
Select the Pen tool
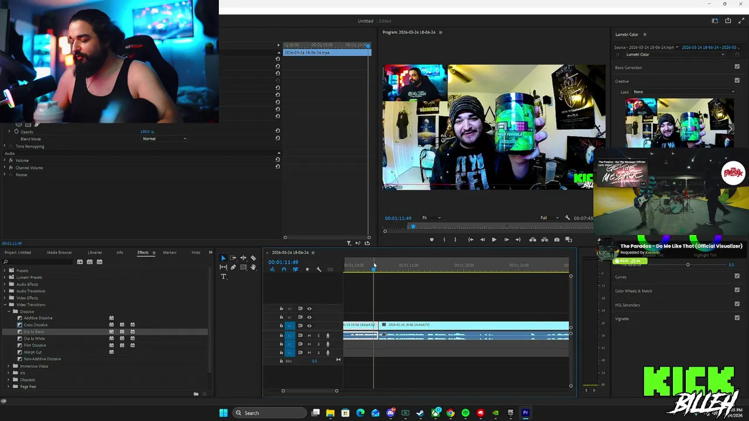[233, 267]
